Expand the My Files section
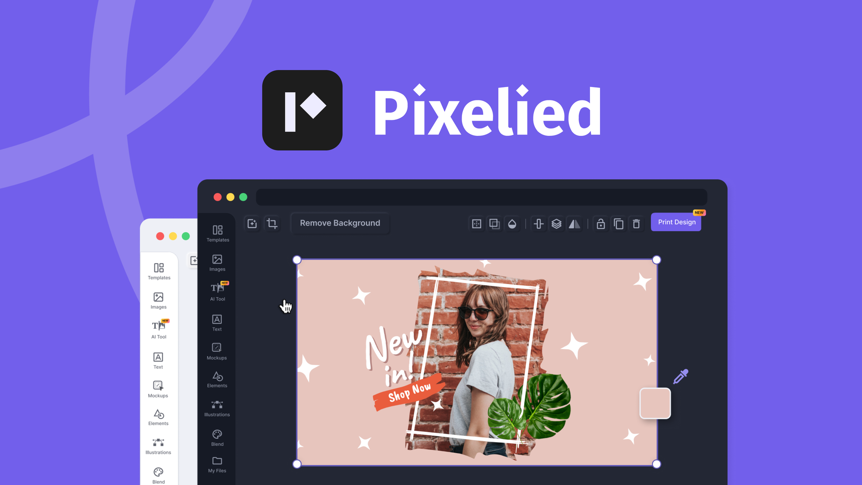The width and height of the screenshot is (862, 485). (217, 466)
